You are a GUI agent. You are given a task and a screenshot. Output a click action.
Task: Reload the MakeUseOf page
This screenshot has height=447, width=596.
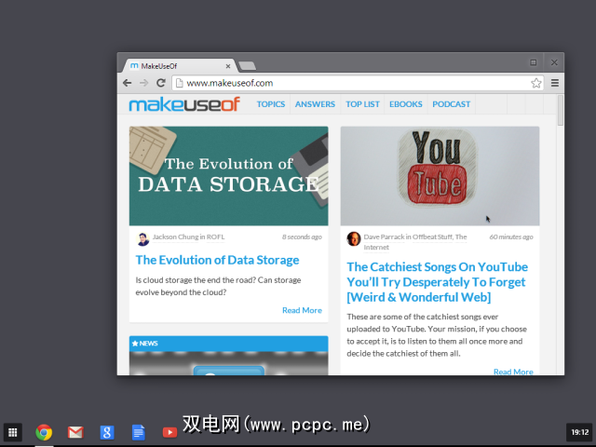tap(161, 83)
